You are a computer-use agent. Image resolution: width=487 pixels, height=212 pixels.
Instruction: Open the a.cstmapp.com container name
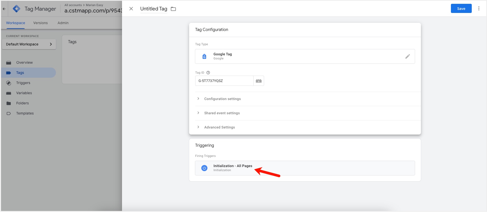coord(93,11)
